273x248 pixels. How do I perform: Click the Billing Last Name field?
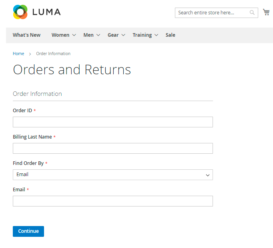coord(112,148)
